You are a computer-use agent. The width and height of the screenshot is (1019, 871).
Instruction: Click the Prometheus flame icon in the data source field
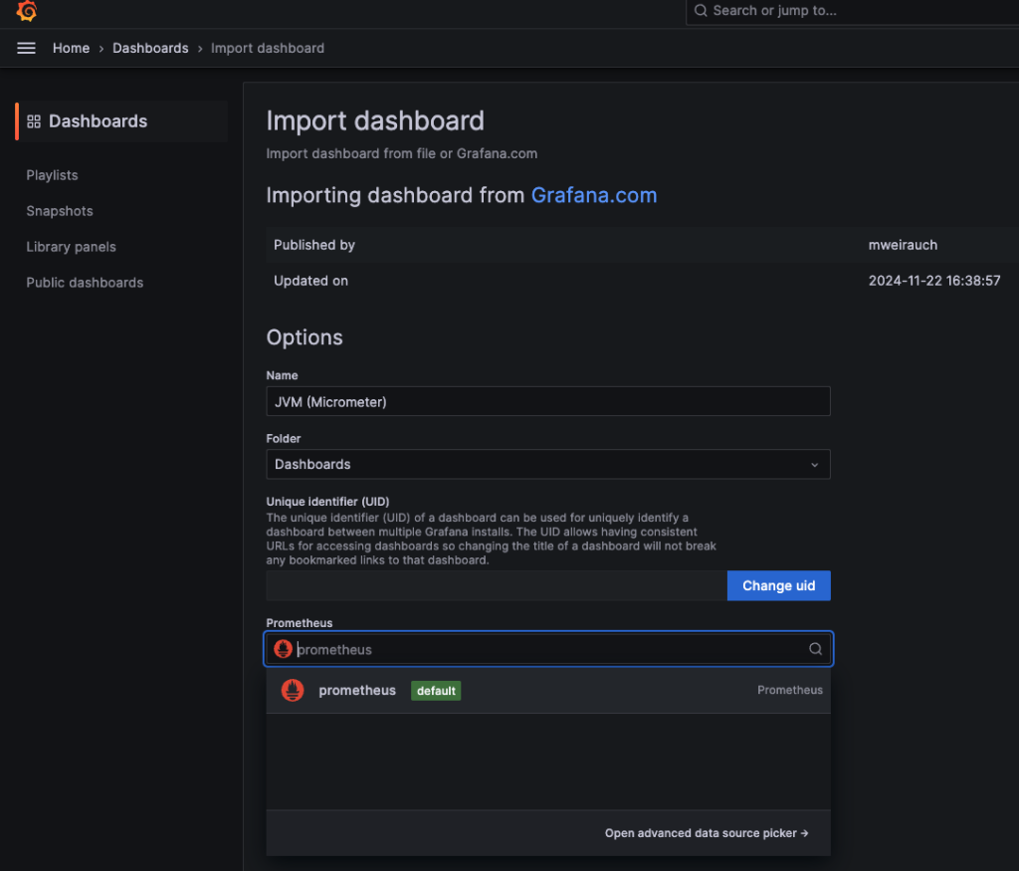click(283, 649)
